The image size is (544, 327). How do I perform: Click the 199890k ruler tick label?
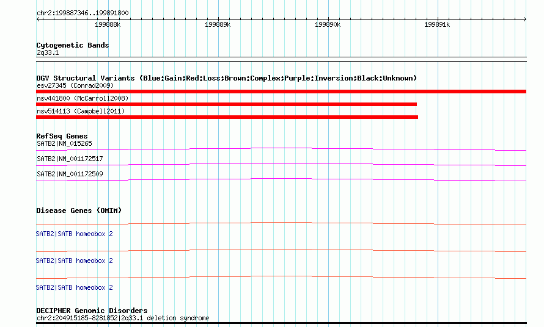tap(328, 24)
